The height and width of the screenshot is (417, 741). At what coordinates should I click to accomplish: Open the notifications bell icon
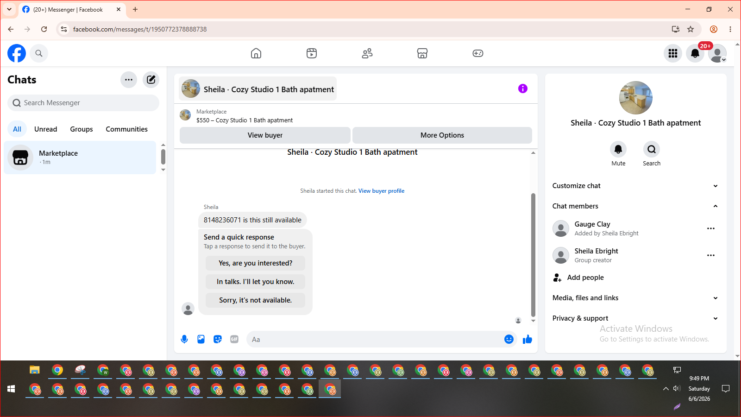695,53
